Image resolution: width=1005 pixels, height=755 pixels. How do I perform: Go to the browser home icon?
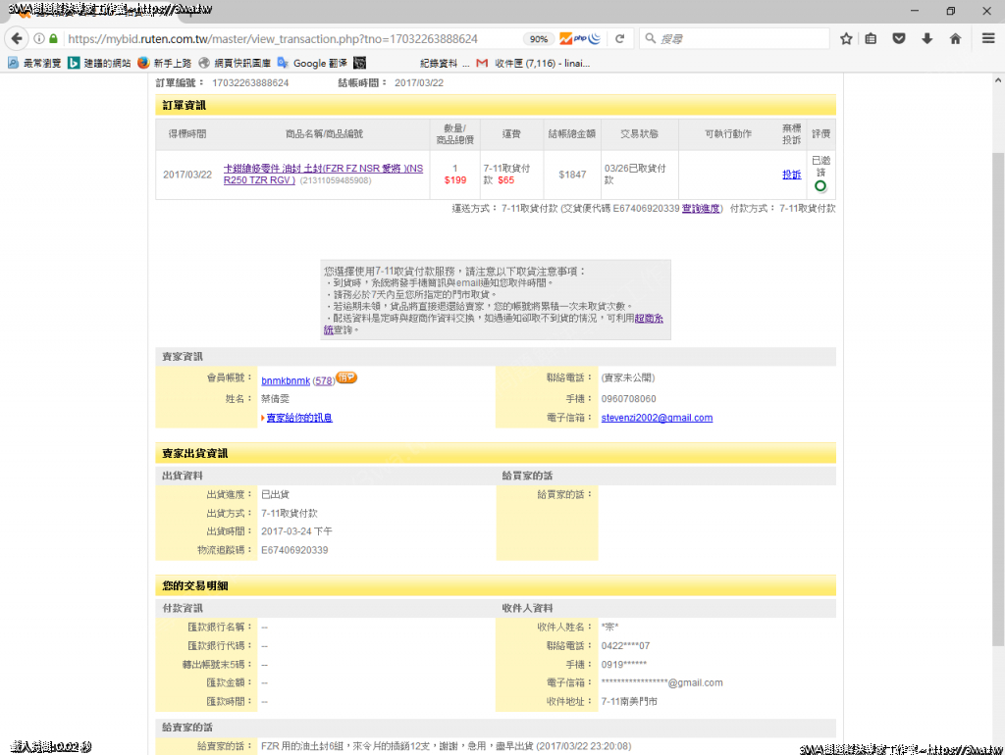pyautogui.click(x=955, y=39)
